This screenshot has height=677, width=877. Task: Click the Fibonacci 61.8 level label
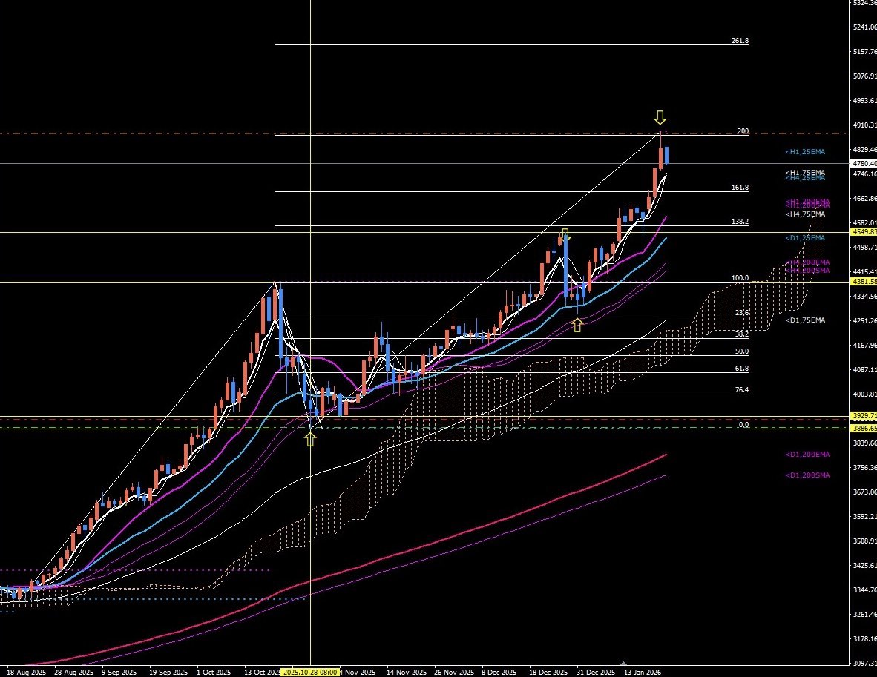[742, 369]
